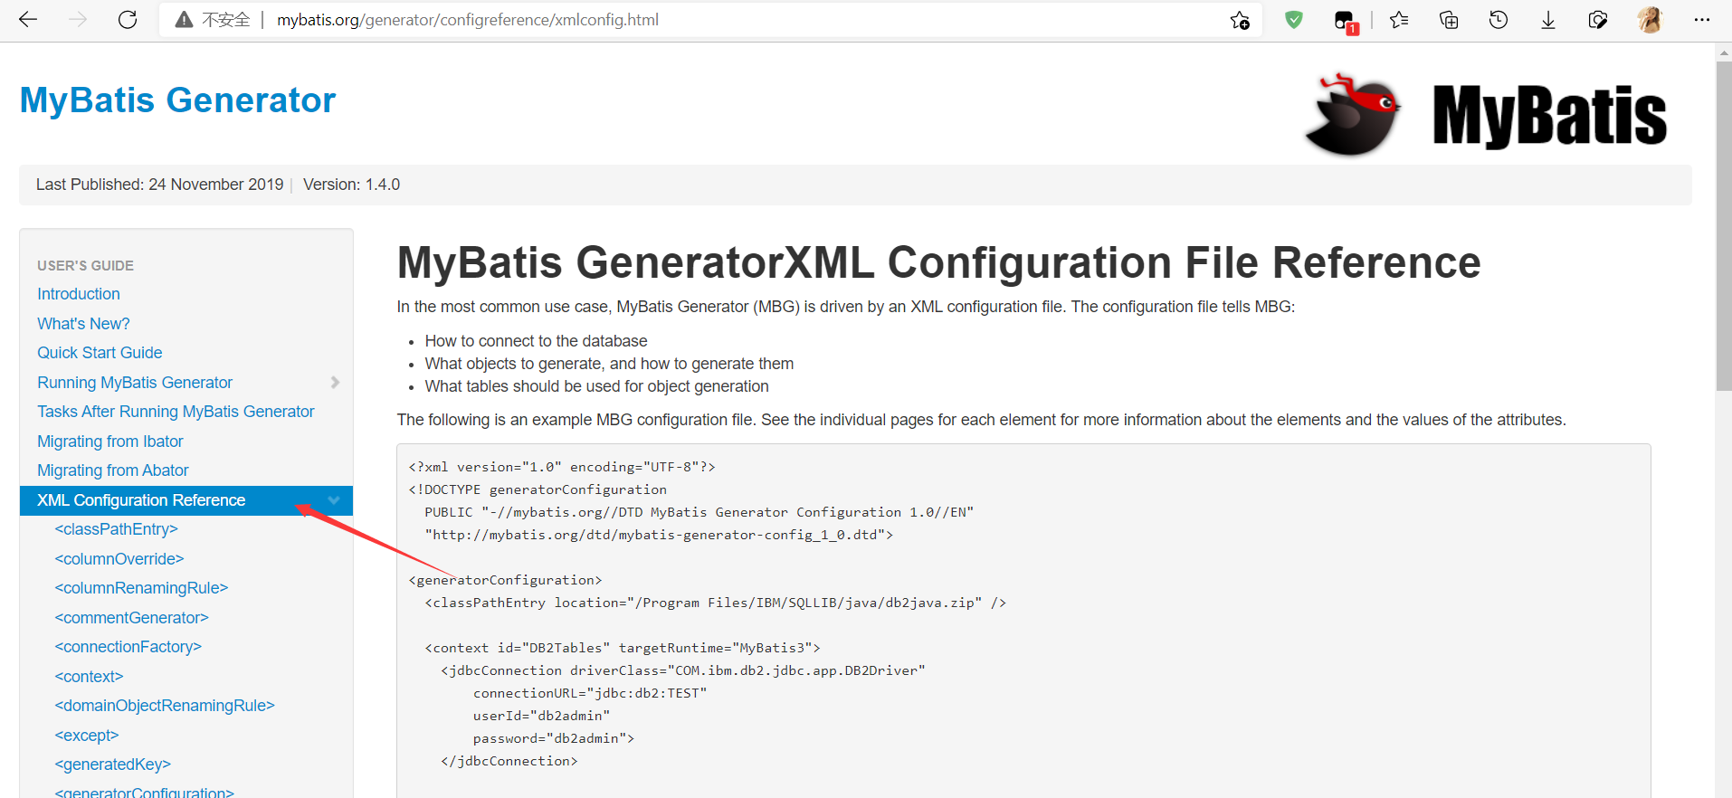Open the Favorites list icon
Image resolution: width=1732 pixels, height=798 pixels.
click(1399, 19)
